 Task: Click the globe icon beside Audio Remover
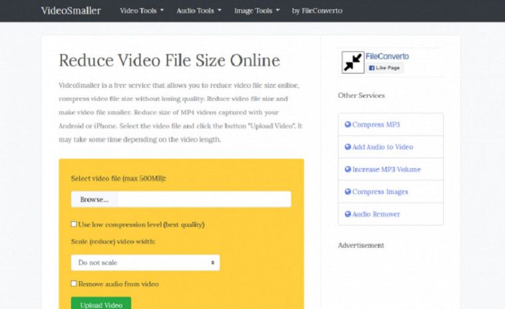[347, 214]
